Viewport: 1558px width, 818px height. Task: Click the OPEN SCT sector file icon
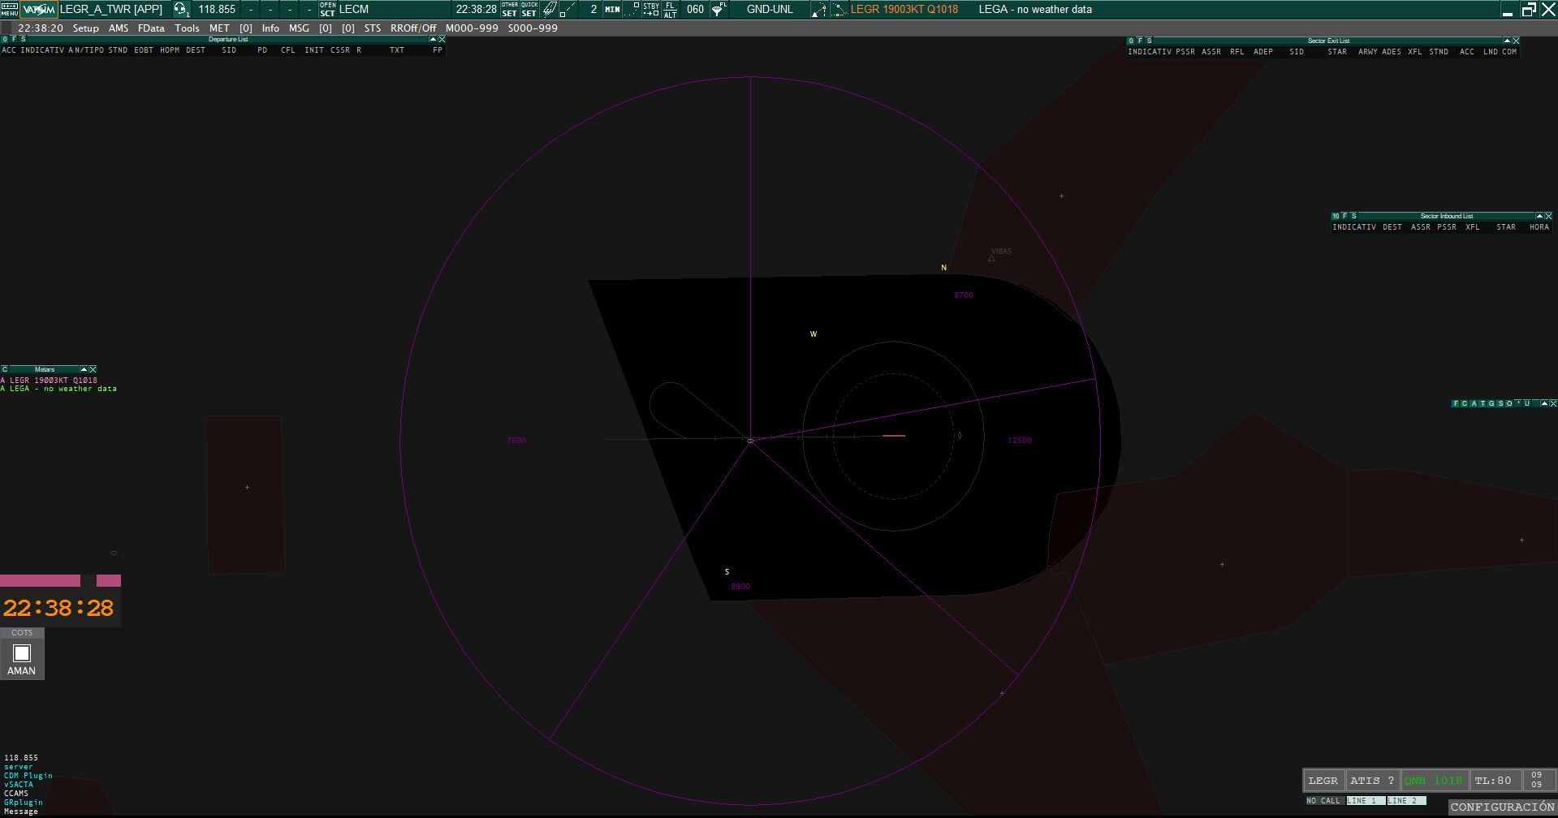click(327, 10)
